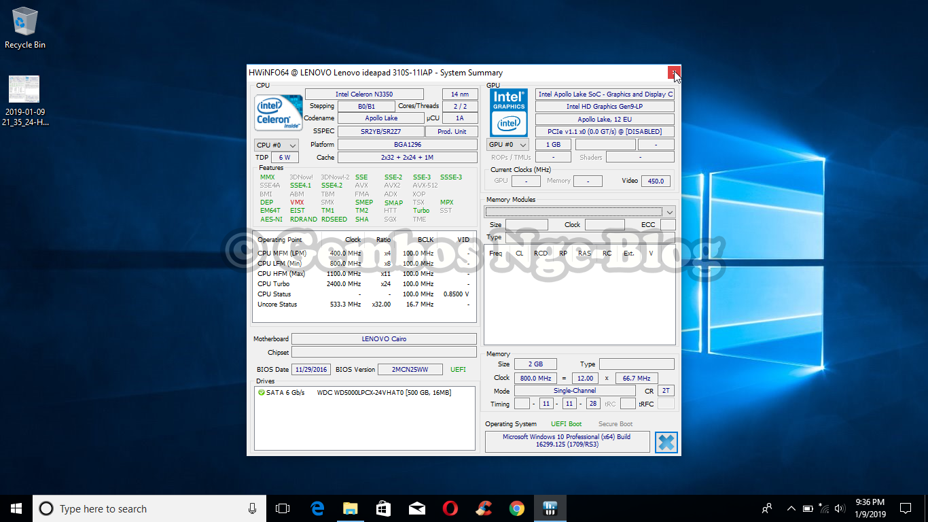The height and width of the screenshot is (522, 928).
Task: Select the BGA1296 platform value
Action: [408, 145]
